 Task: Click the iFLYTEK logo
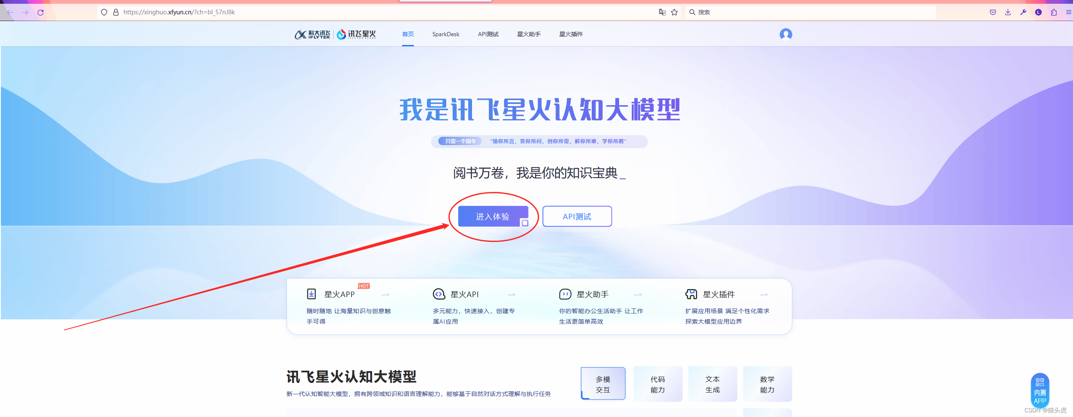click(x=312, y=34)
